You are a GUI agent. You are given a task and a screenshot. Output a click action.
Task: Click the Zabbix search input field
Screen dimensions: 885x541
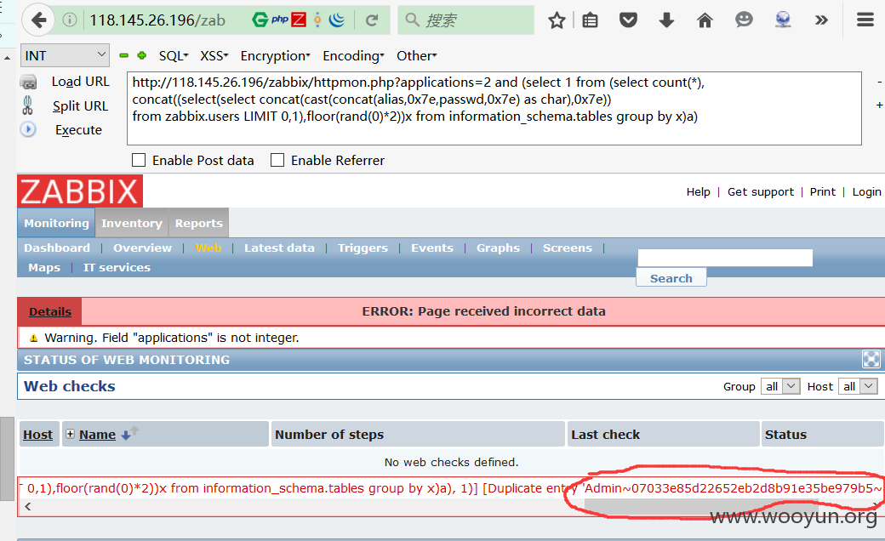click(x=725, y=258)
